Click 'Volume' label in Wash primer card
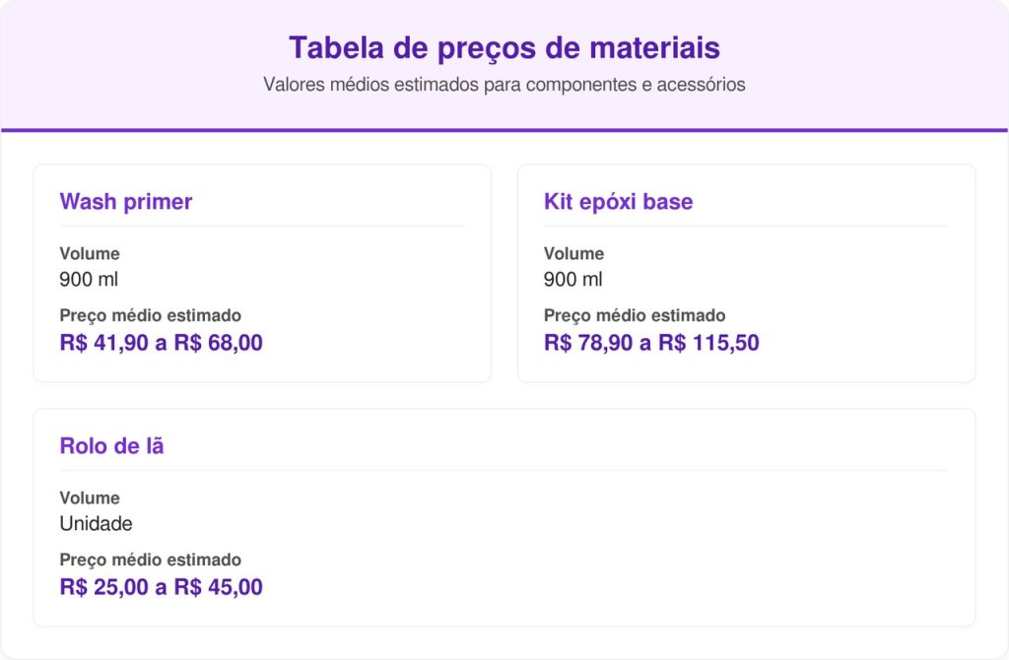The width and height of the screenshot is (1009, 660). pos(90,254)
